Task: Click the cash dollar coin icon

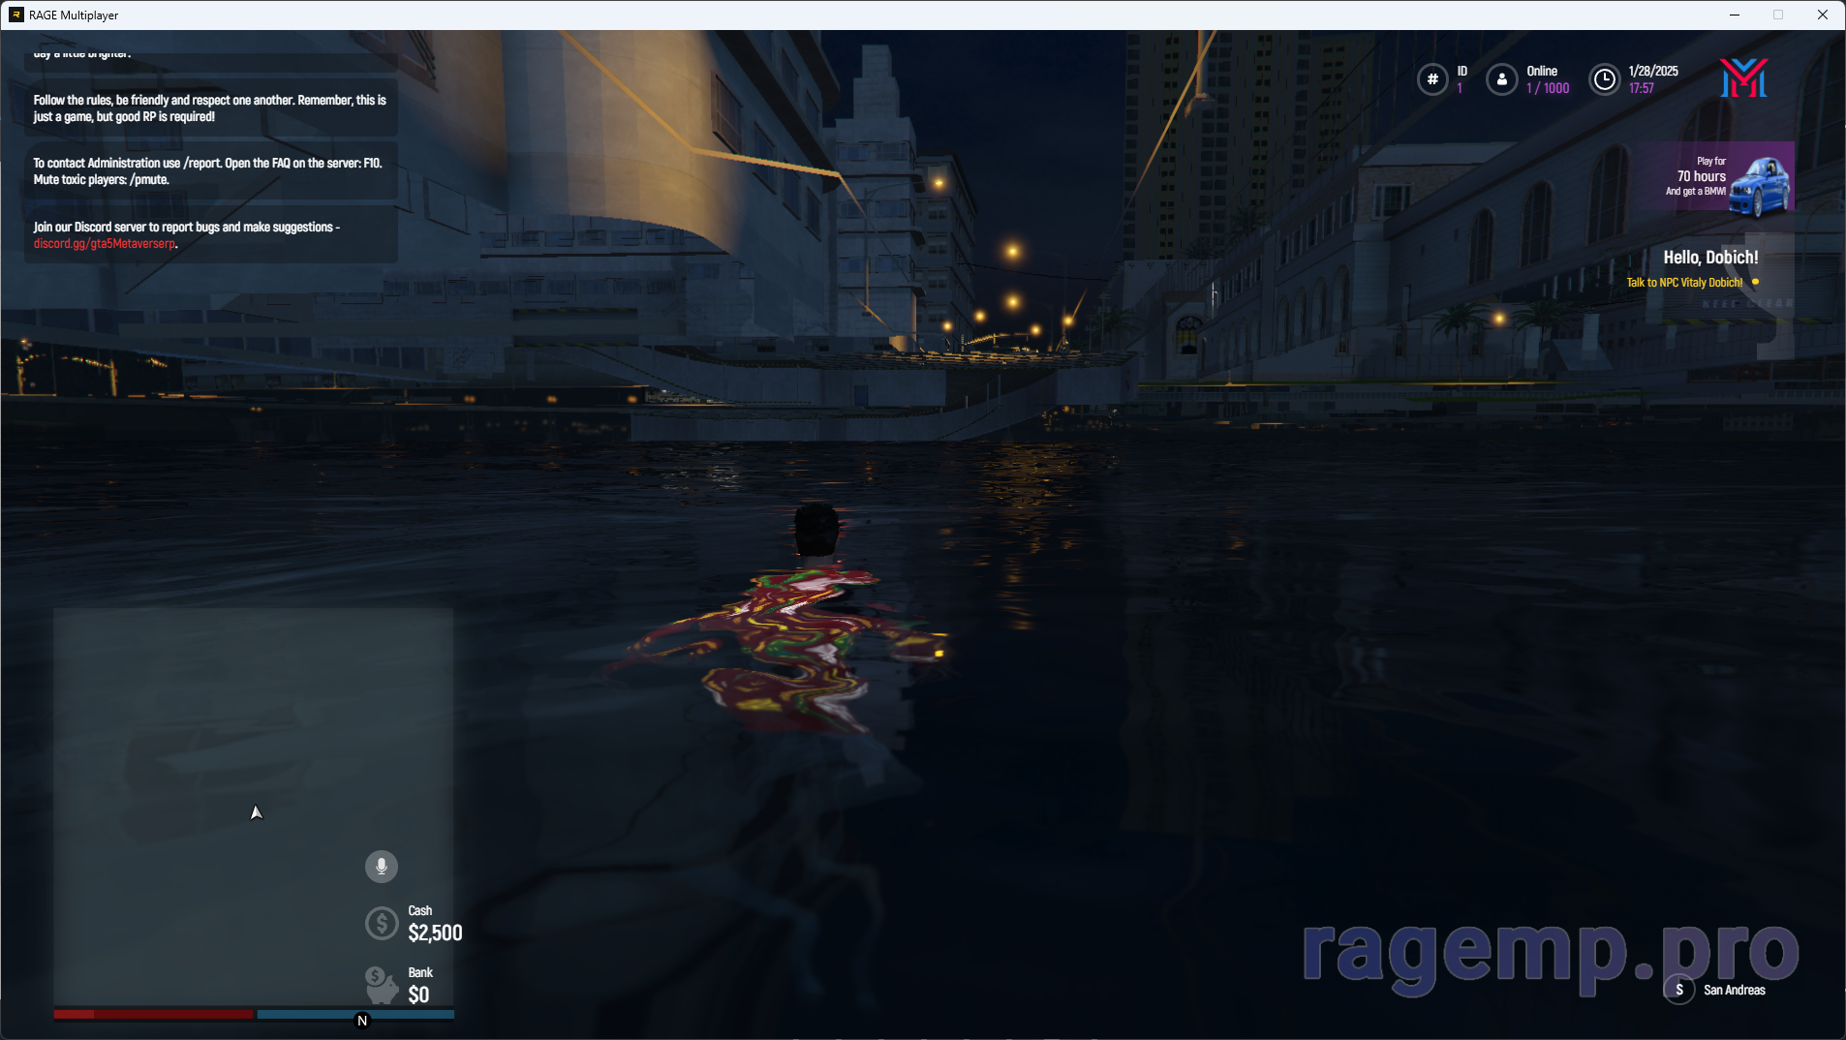Action: (x=381, y=923)
